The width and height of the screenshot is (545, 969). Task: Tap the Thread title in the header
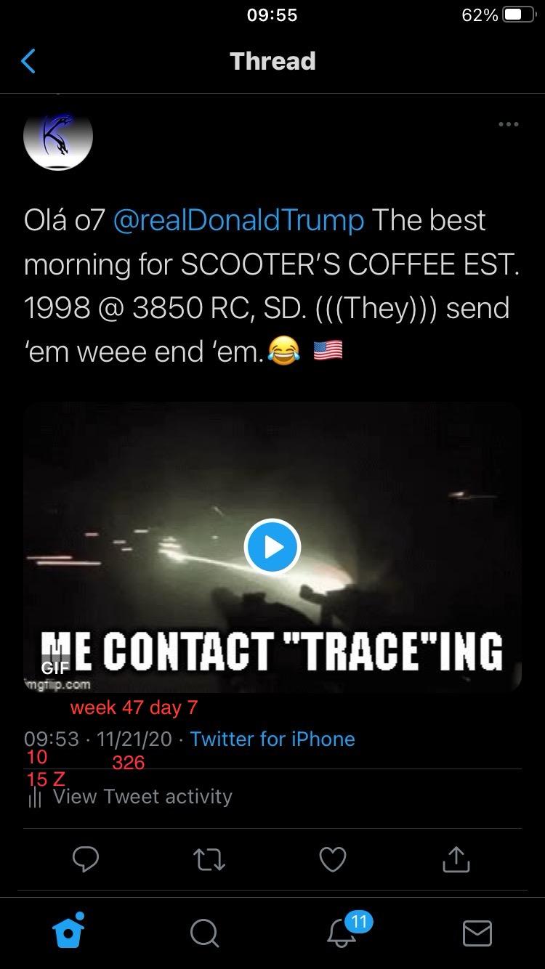(272, 61)
